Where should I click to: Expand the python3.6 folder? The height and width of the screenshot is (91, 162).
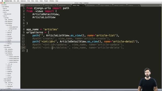click(4, 14)
